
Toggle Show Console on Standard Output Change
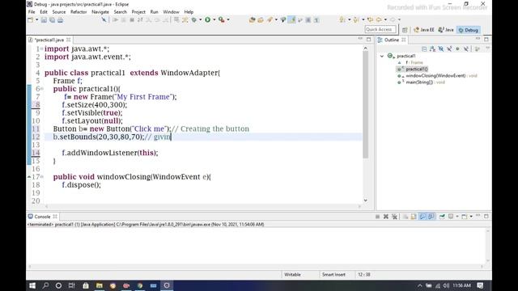pos(422,217)
